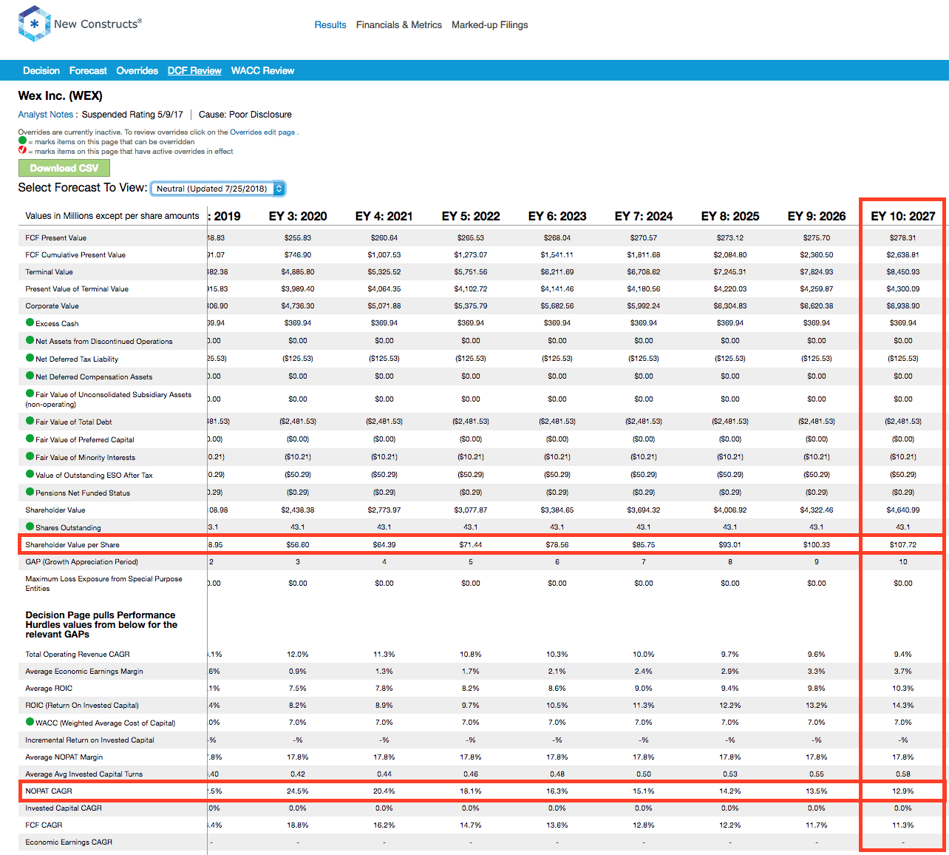
Task: Open the Analyst Notes link
Action: tap(46, 115)
